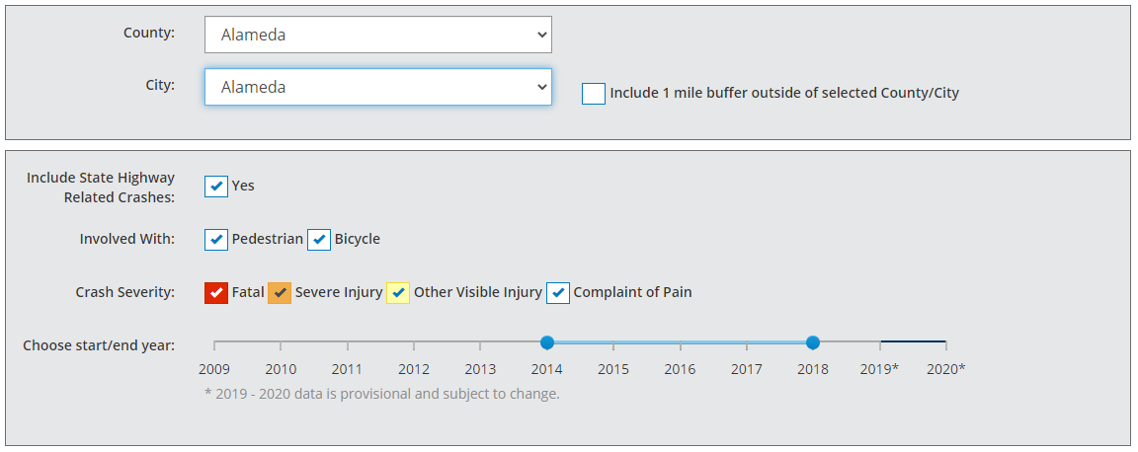Uncheck the red Fatal severity box
Image resolution: width=1138 pixels, height=452 pixels.
(216, 293)
